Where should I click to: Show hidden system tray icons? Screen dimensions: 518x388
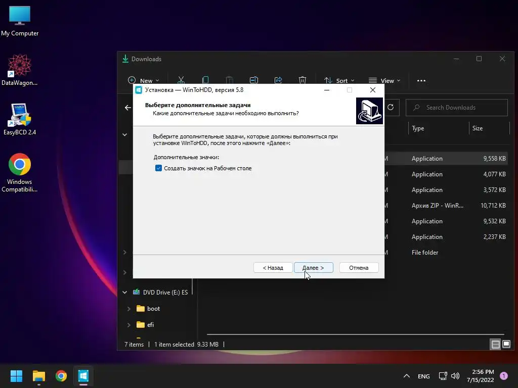click(x=407, y=376)
